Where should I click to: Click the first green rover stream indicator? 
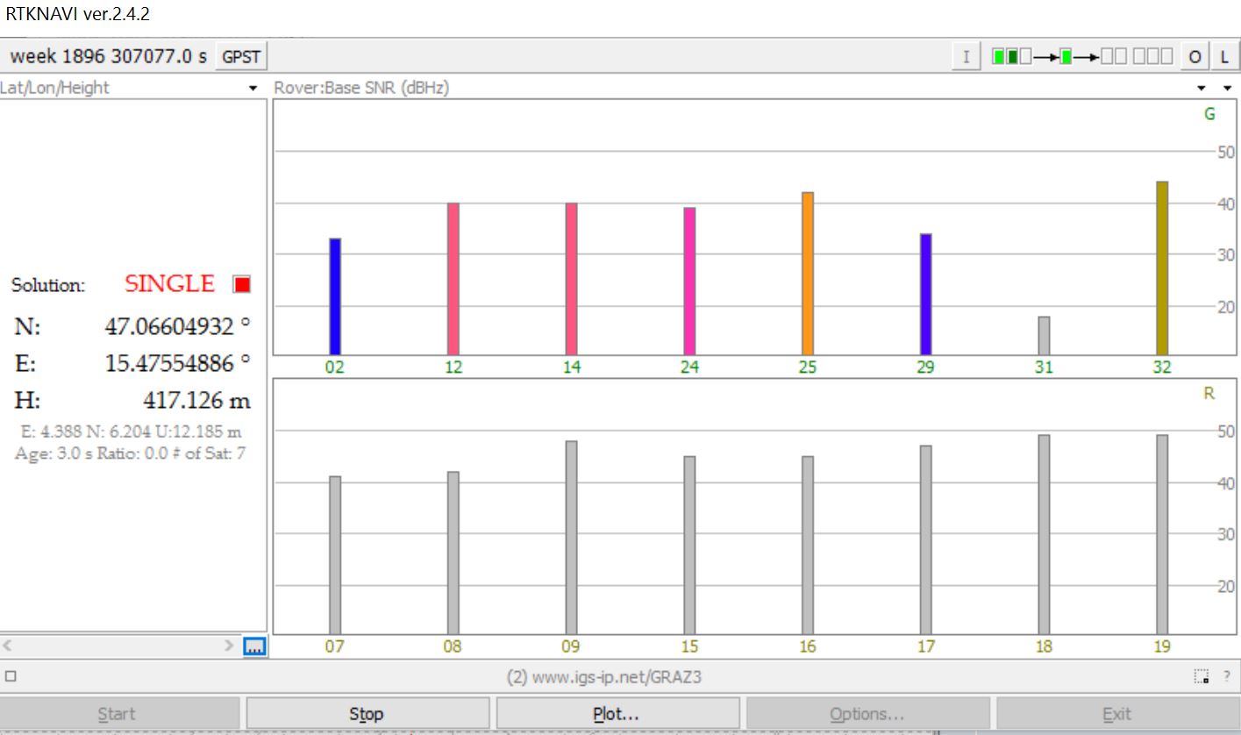point(998,57)
